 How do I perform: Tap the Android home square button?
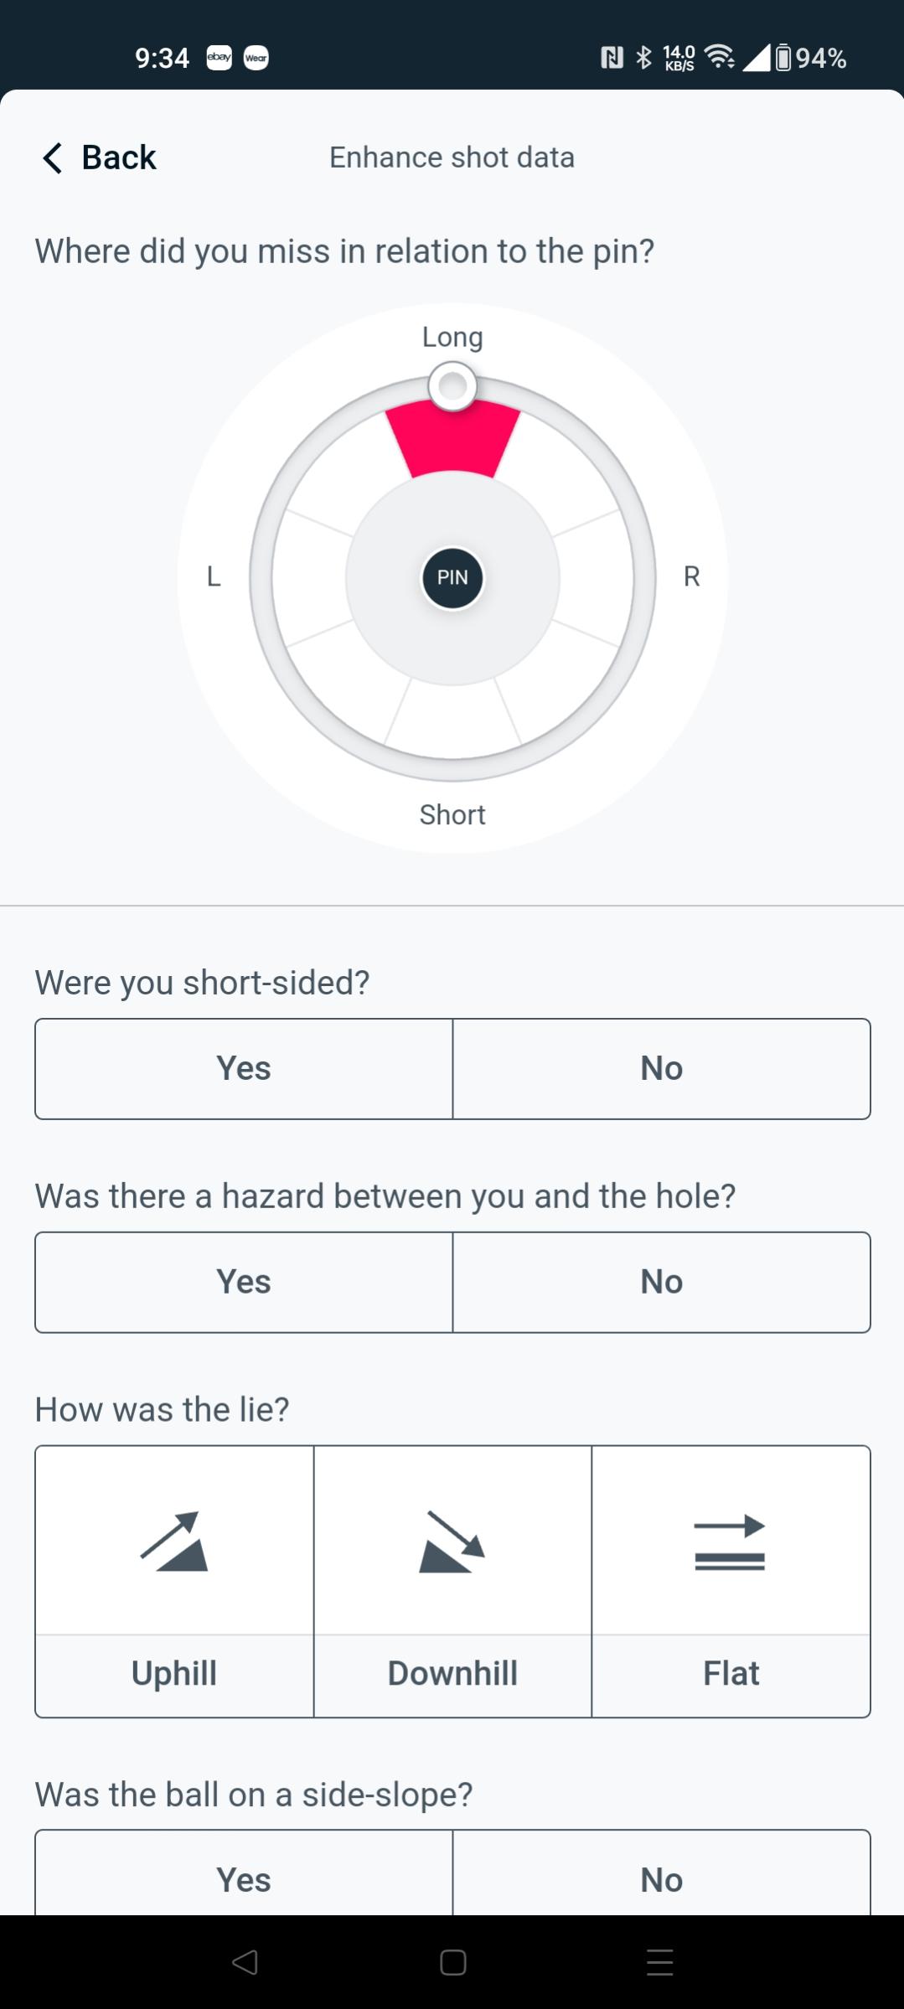[x=452, y=1961]
